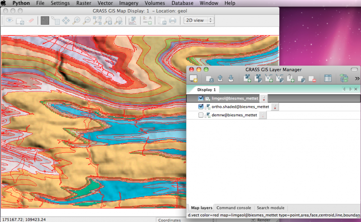This screenshot has height=222, width=361.
Task: Switch to the Command console tab
Action: pyautogui.click(x=233, y=208)
